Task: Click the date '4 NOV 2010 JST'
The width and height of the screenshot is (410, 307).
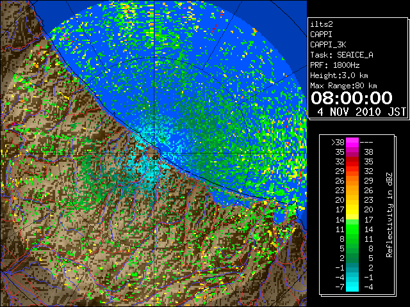Action: point(361,112)
